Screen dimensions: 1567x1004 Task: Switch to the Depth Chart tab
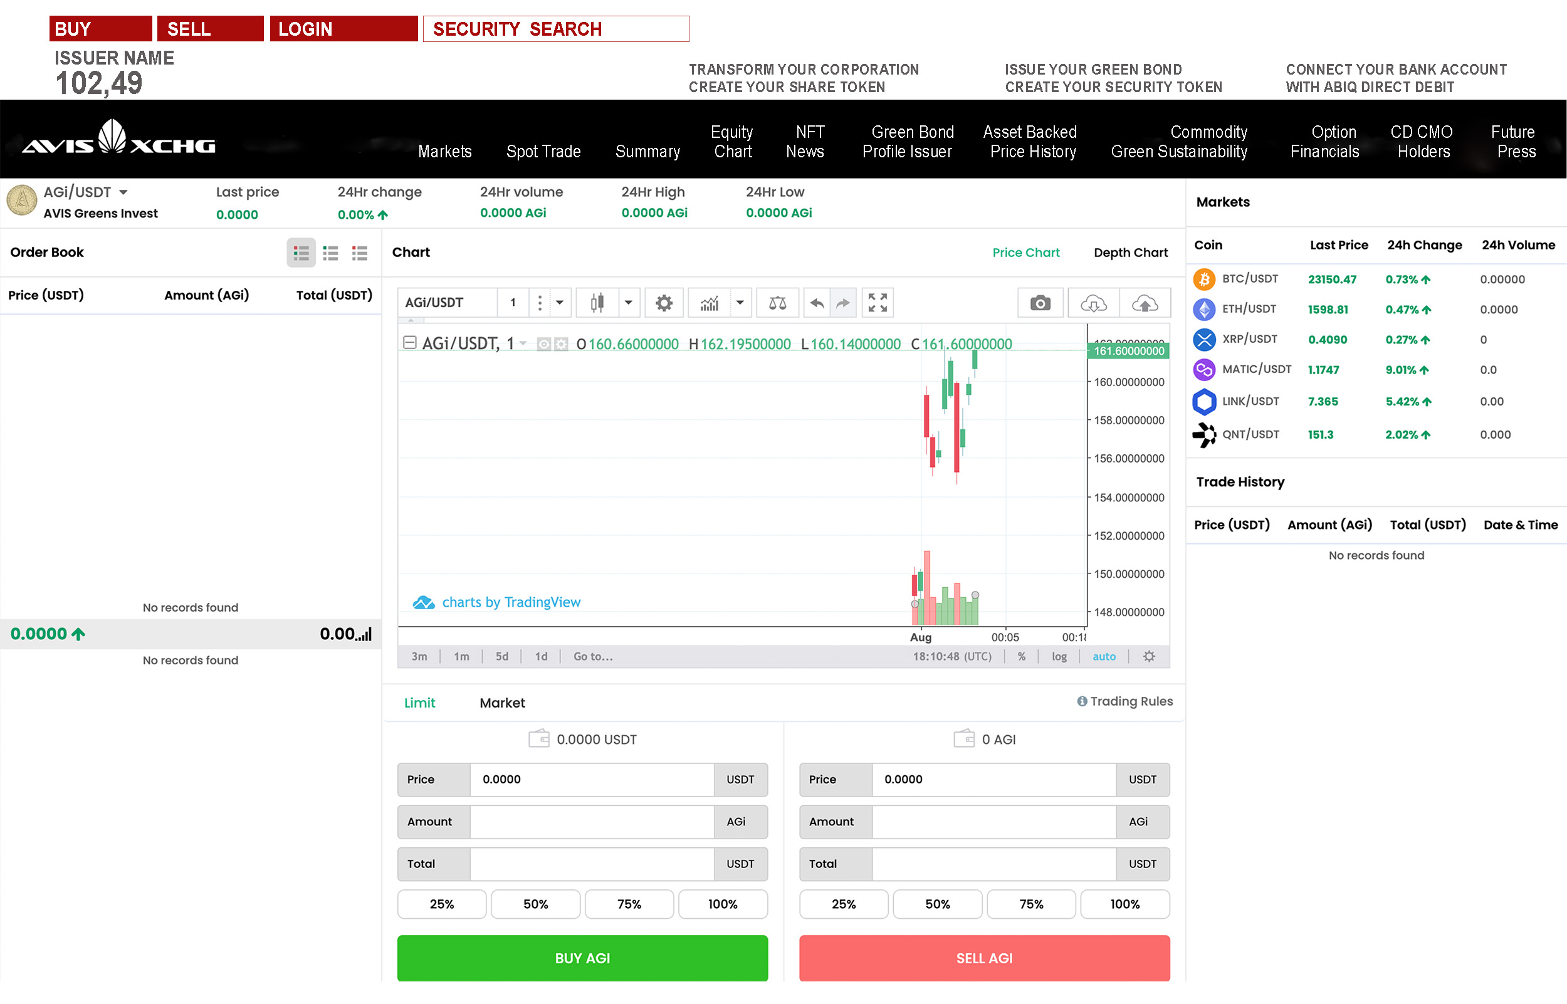[1130, 253]
